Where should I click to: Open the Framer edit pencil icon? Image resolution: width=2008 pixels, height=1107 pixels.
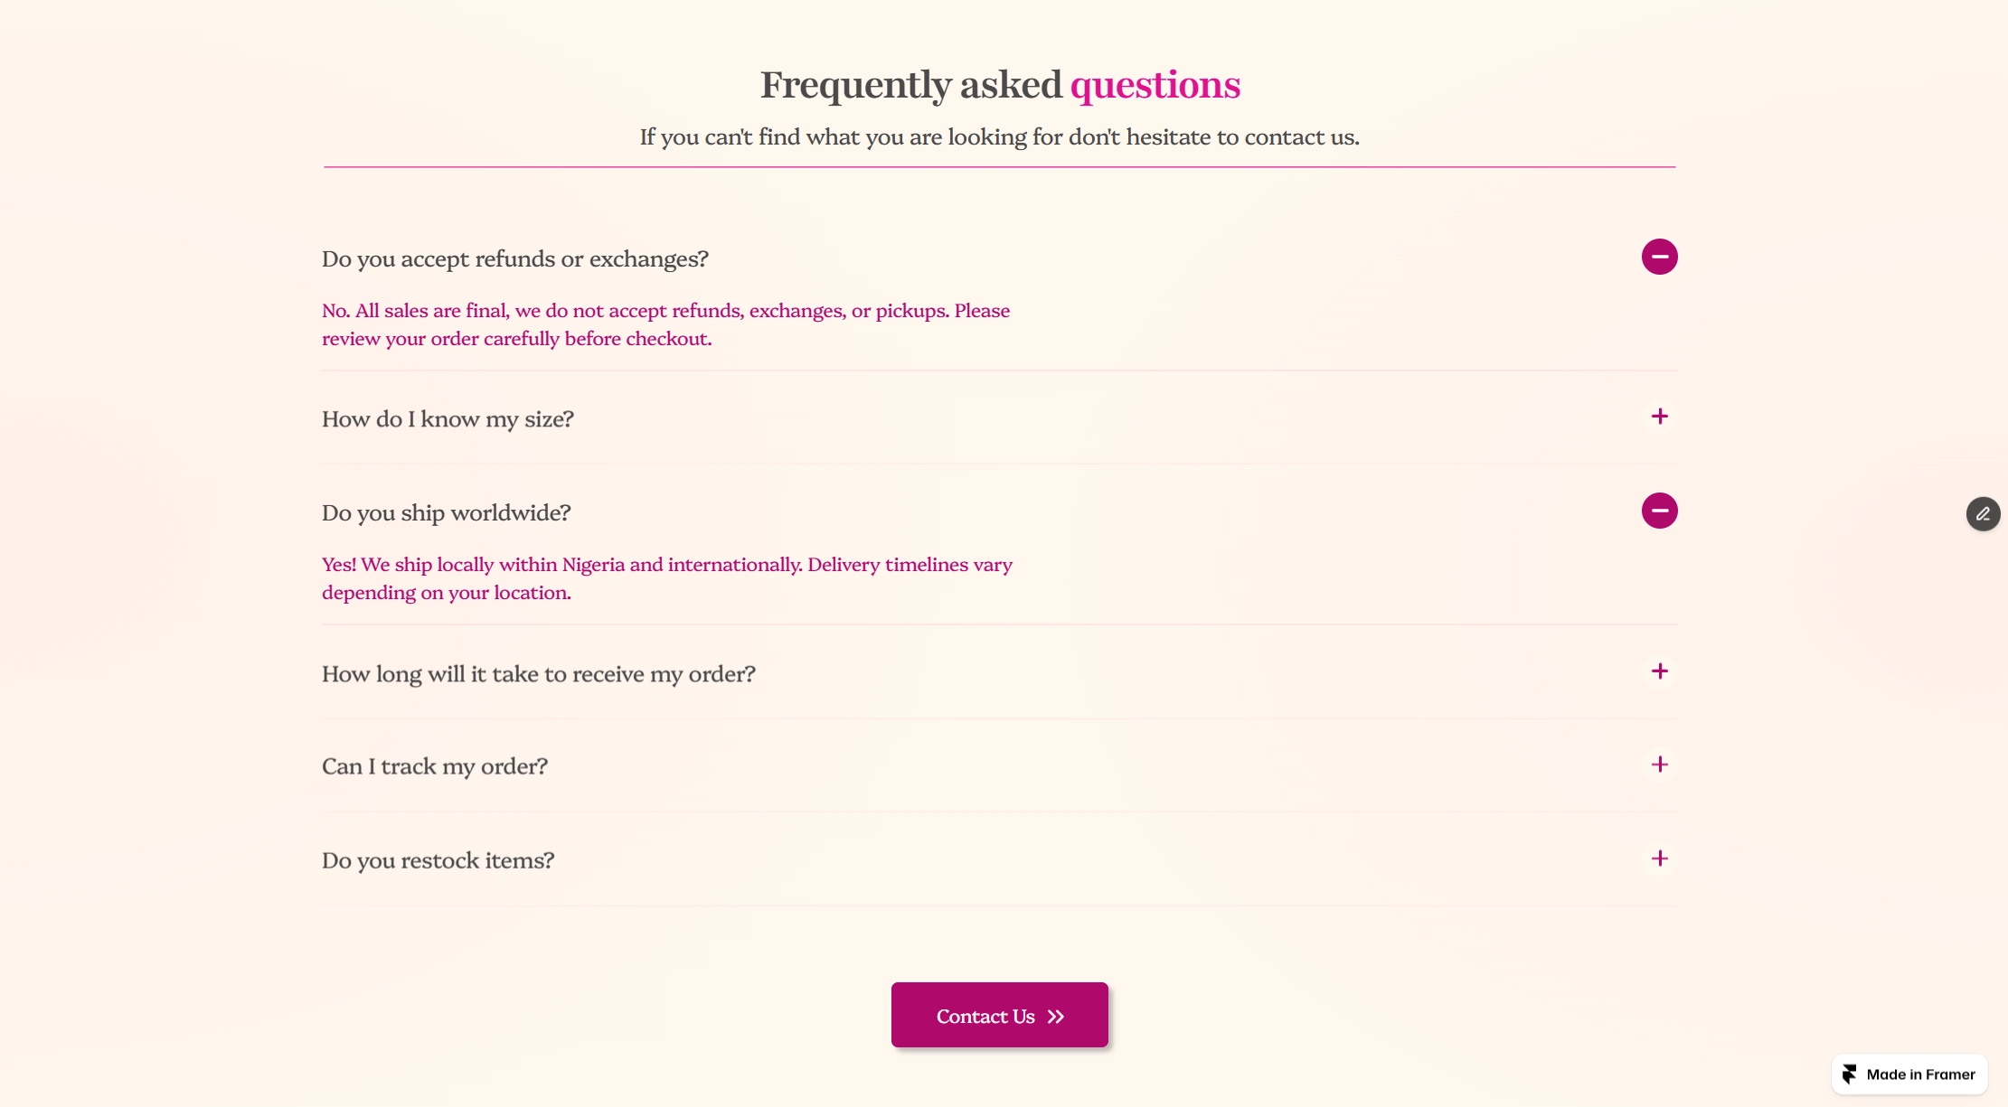click(1984, 514)
